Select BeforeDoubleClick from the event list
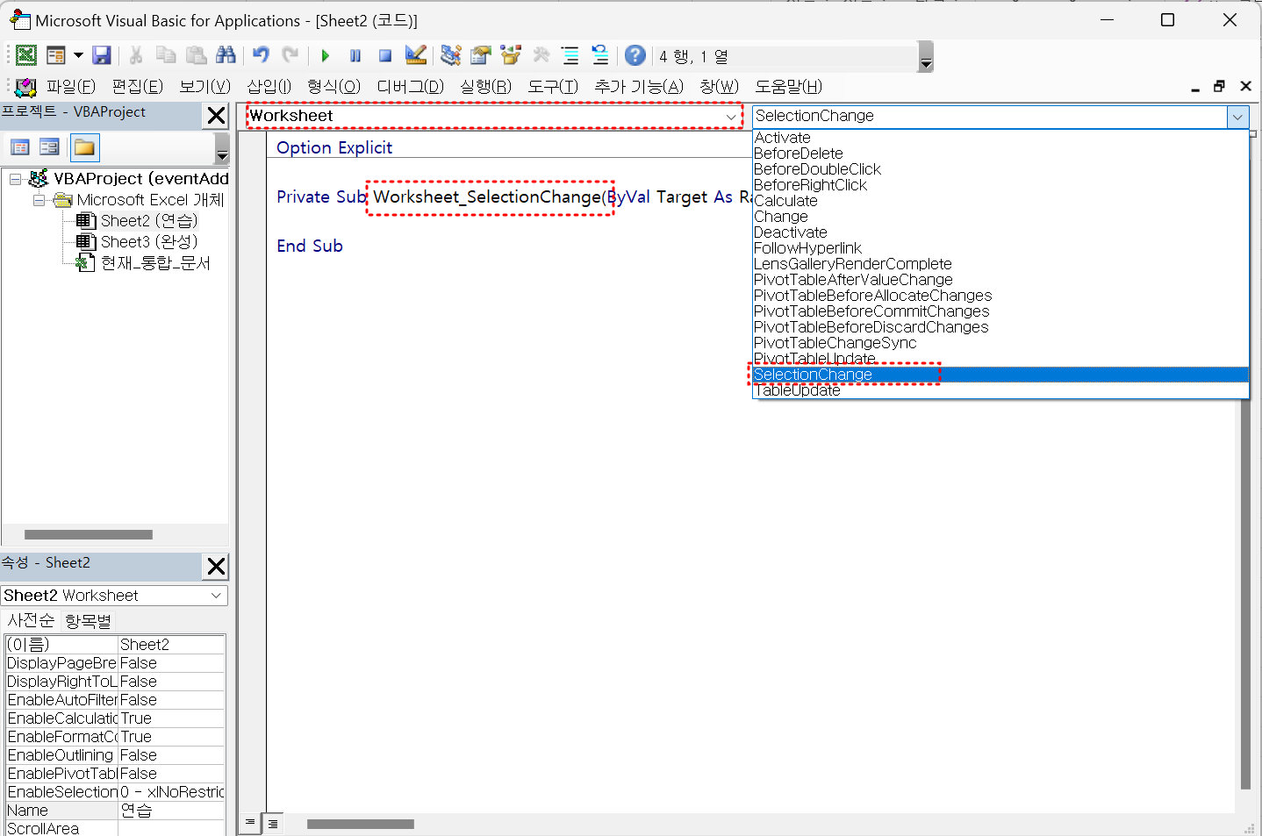Image resolution: width=1262 pixels, height=836 pixels. 817,169
